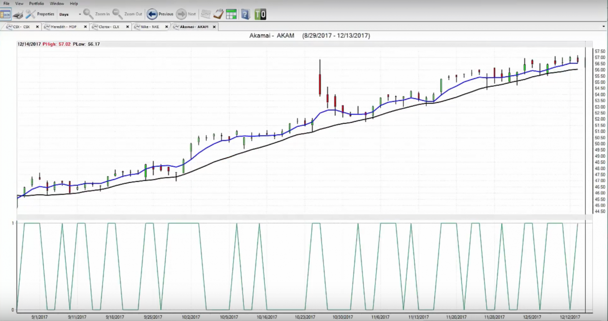Click the PLow: 56.17 readout
Screen dimensions: 608x321
point(86,44)
